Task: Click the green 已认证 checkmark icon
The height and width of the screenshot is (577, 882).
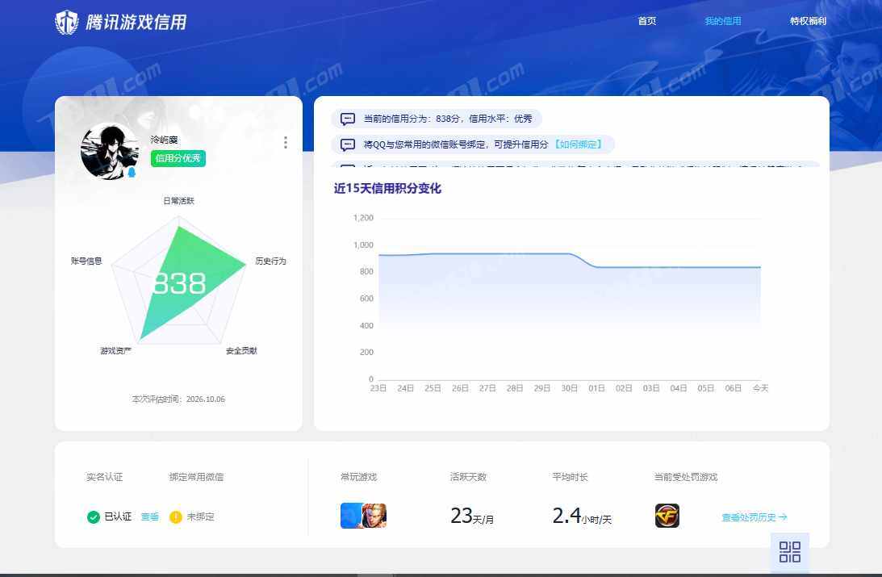Action: tap(94, 516)
